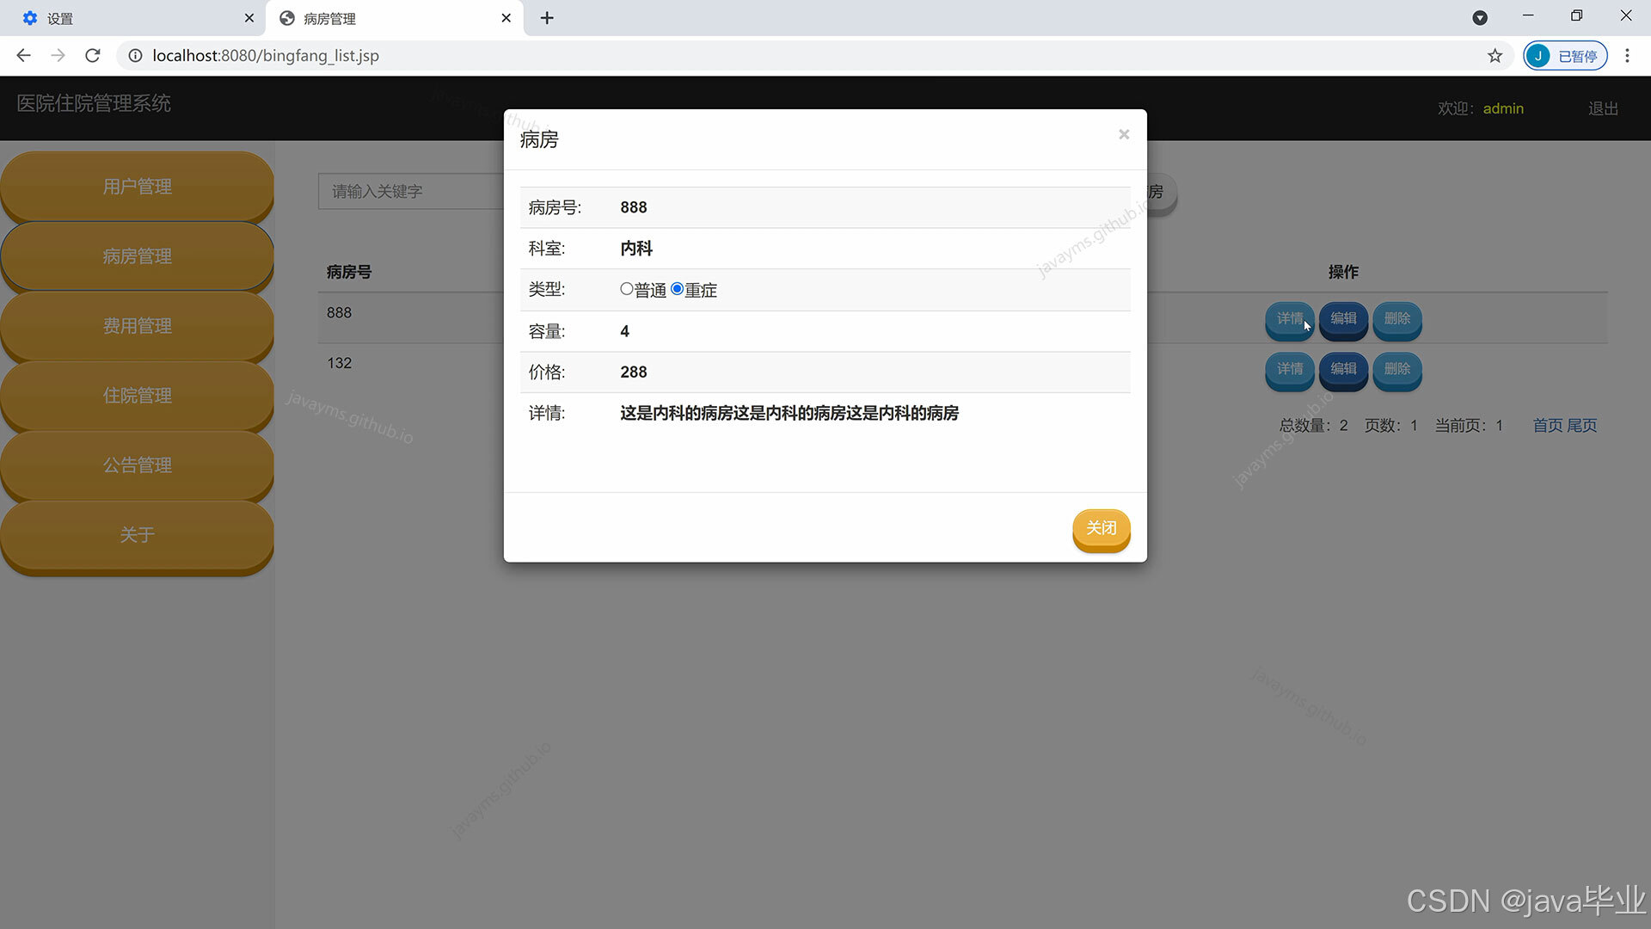Open 病房管理 in the sidebar
This screenshot has width=1651, height=929.
coord(138,256)
